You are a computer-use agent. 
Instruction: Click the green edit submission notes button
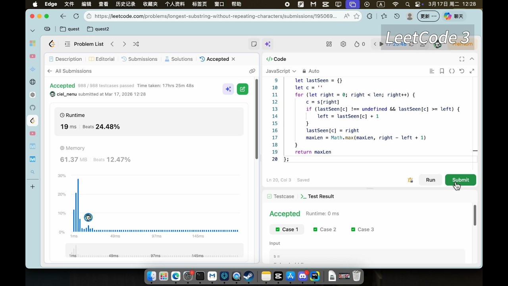[242, 89]
